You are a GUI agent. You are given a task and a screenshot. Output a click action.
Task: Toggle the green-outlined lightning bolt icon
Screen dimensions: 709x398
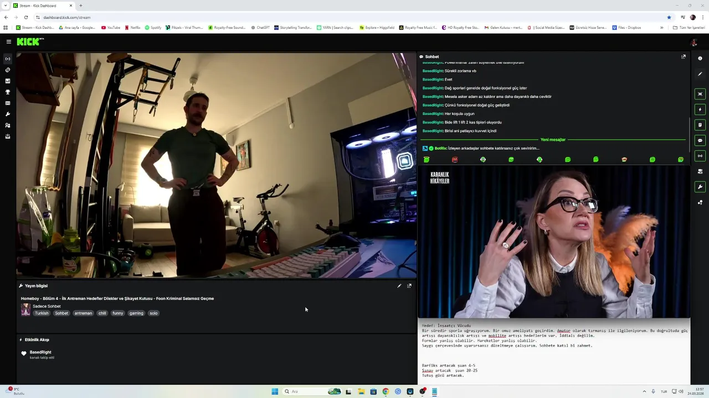700,109
